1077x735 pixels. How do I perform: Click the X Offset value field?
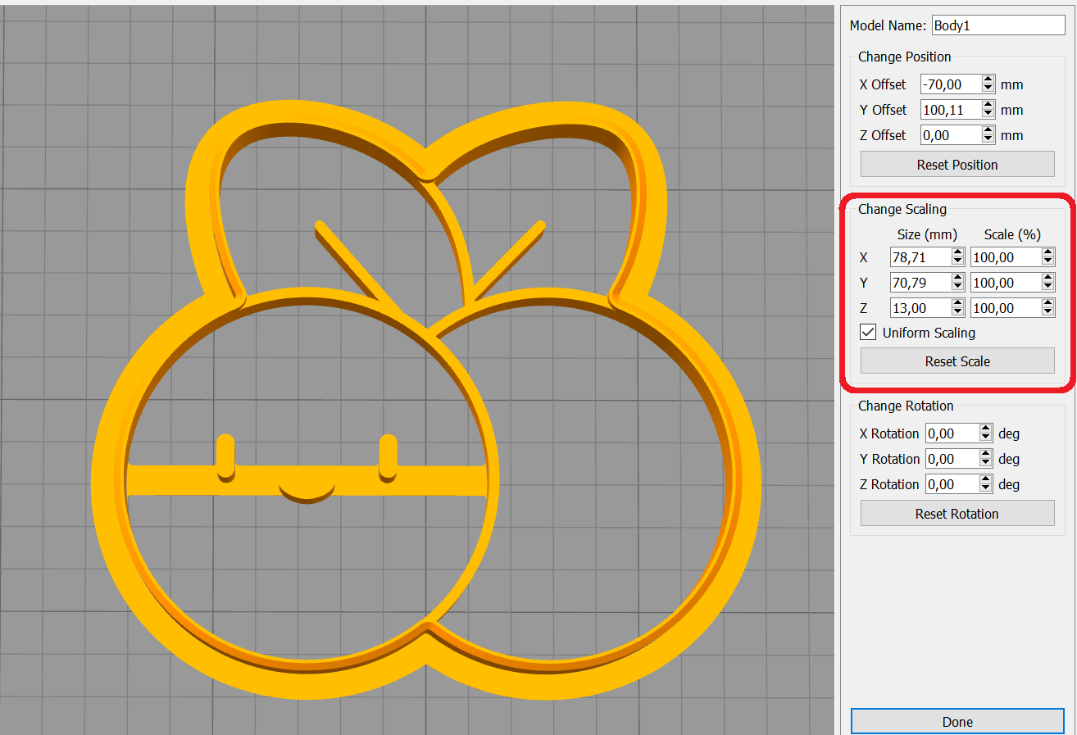point(951,84)
